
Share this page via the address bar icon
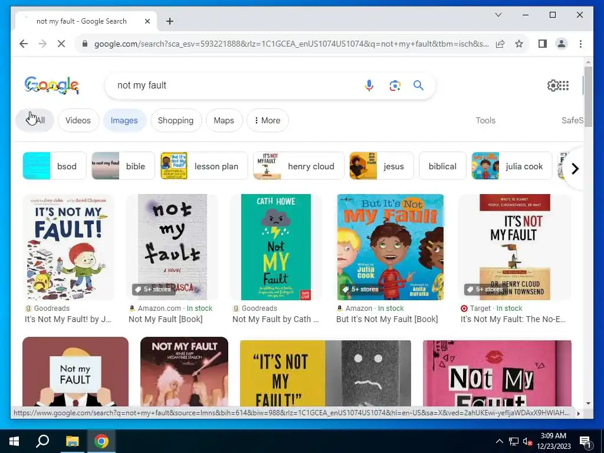[x=500, y=44]
